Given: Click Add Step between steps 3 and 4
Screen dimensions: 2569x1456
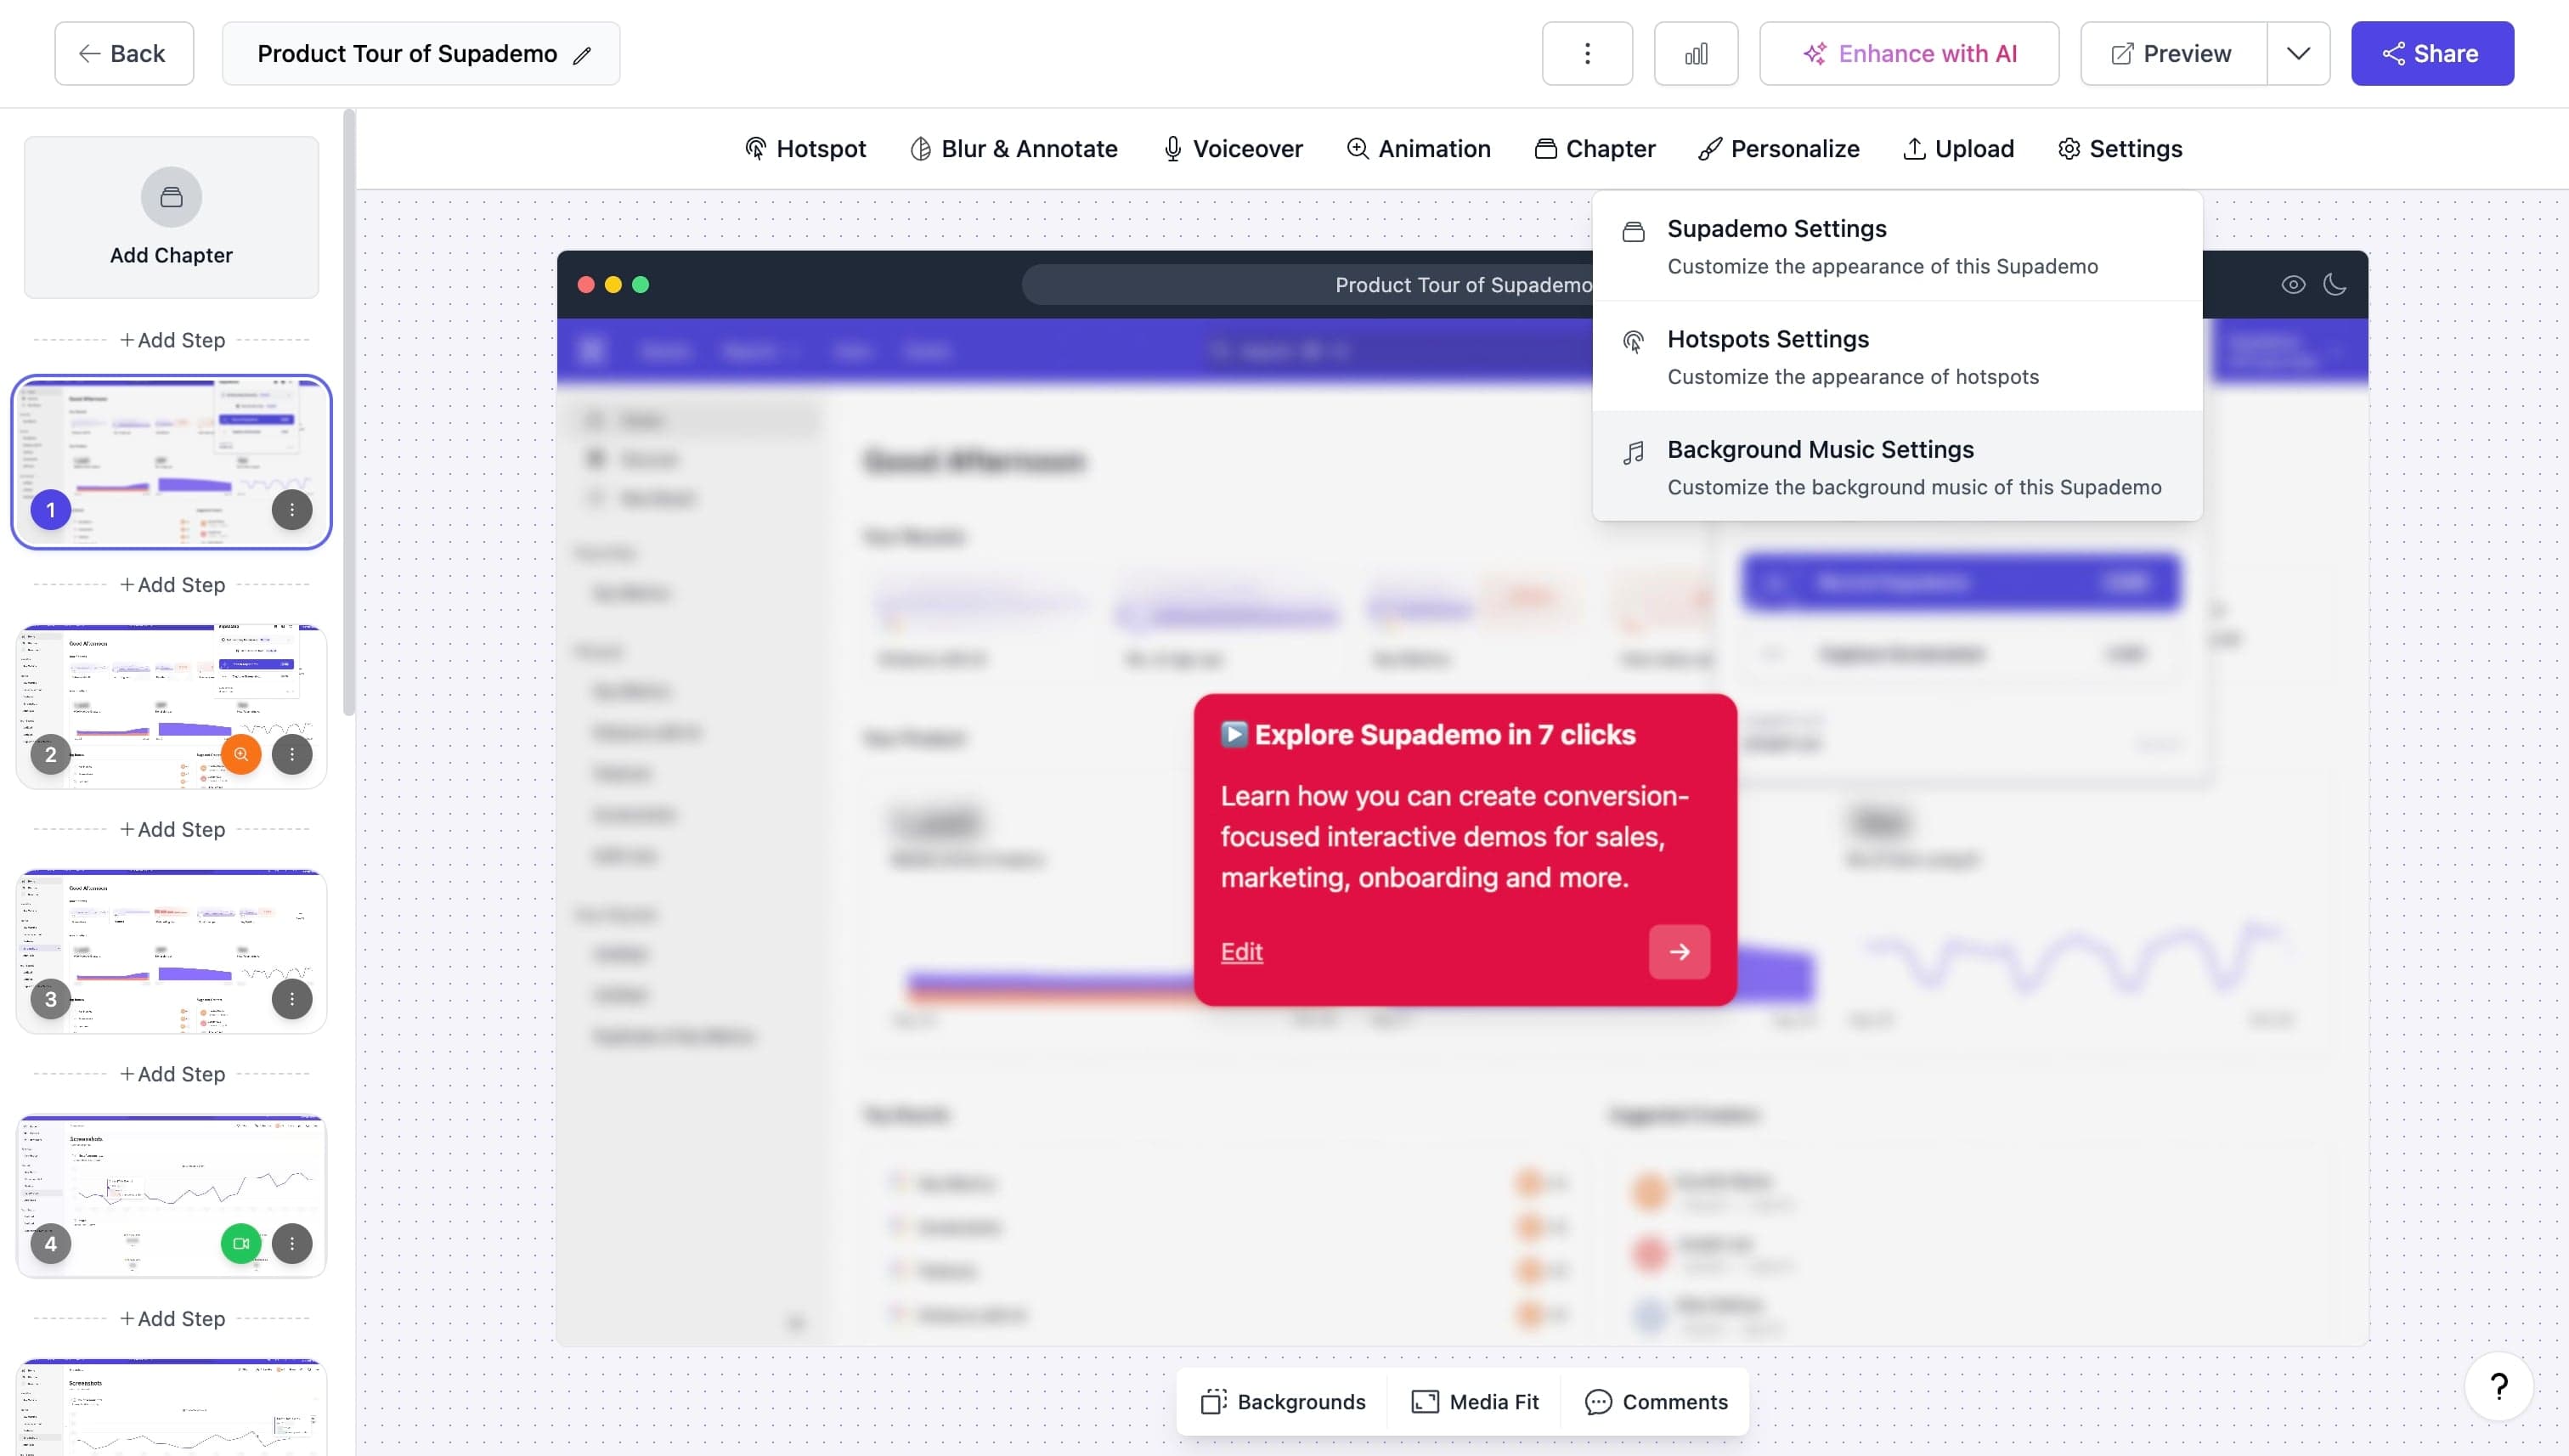Looking at the screenshot, I should coord(172,1074).
